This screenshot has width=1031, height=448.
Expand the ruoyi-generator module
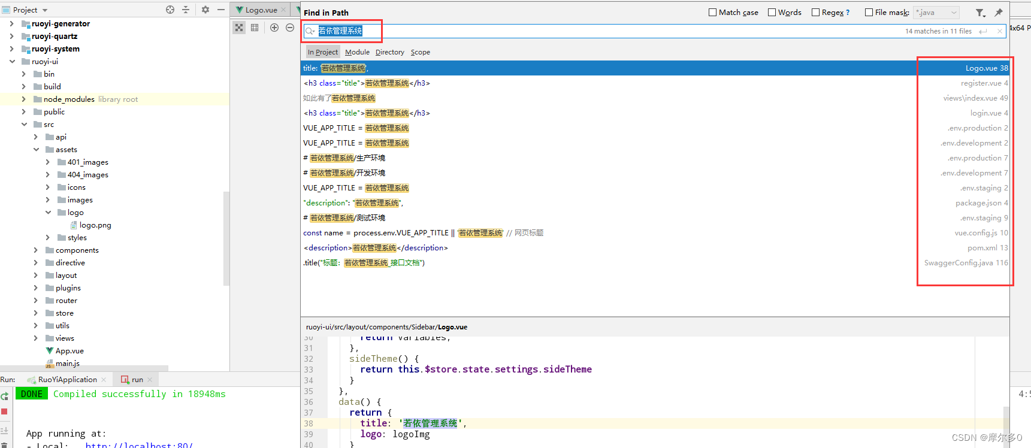coord(11,24)
